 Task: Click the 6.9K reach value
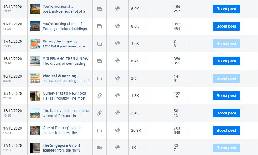coord(135,9)
